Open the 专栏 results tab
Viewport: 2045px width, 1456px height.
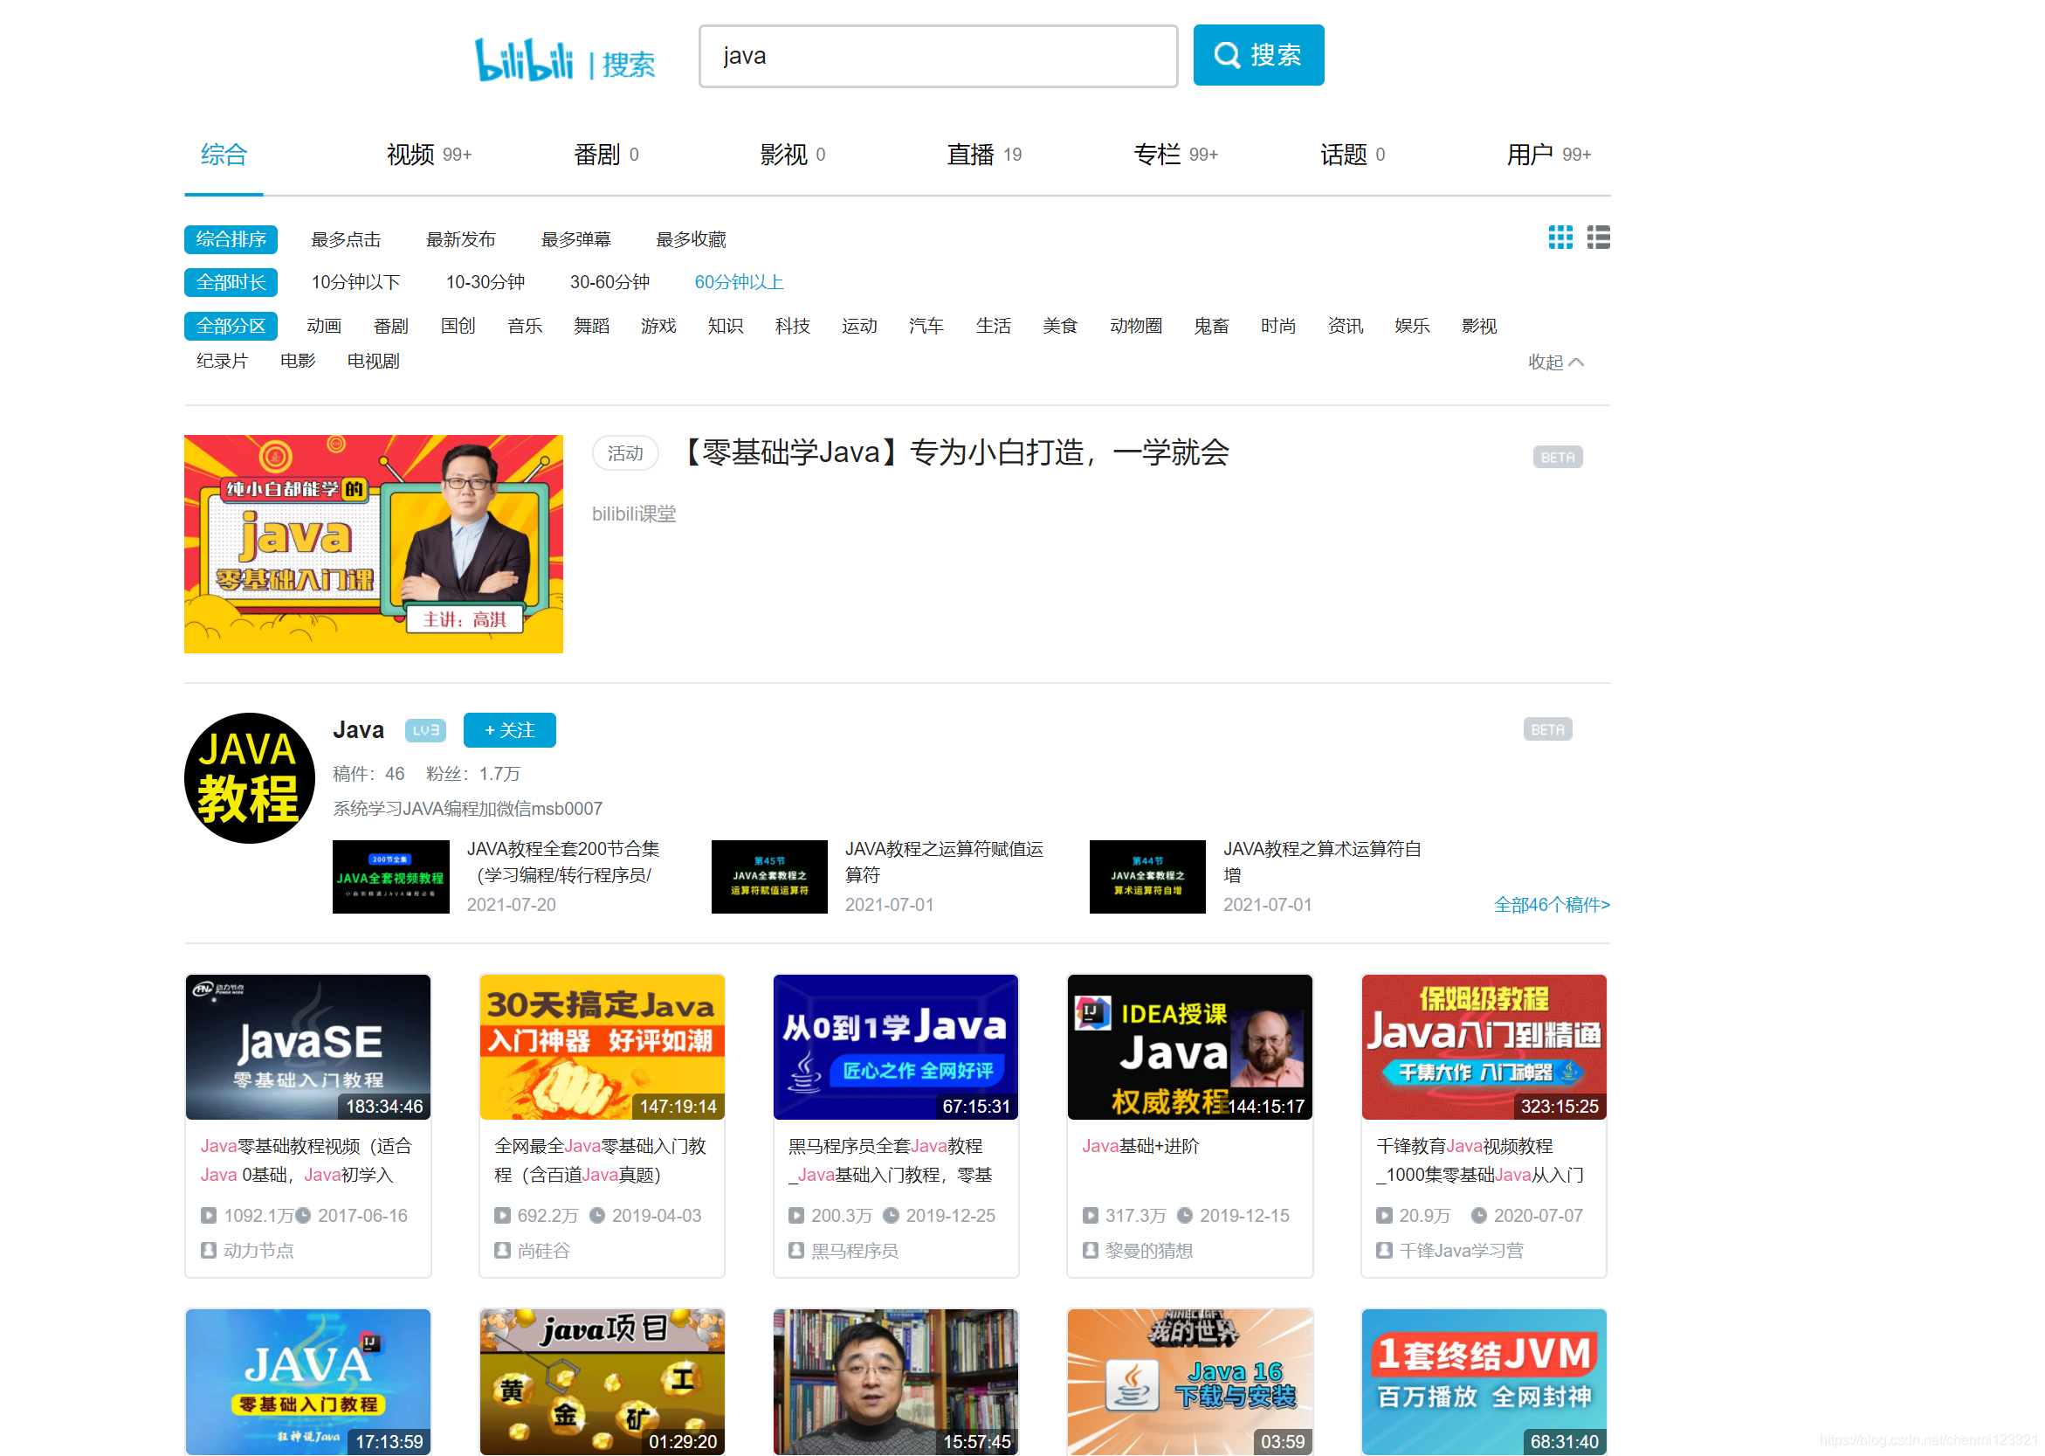tap(1174, 155)
